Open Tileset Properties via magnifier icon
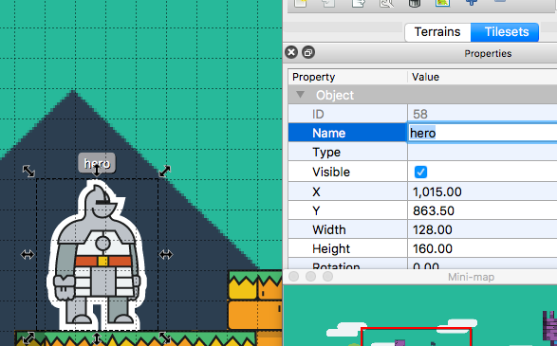557x346 pixels. (x=386, y=3)
